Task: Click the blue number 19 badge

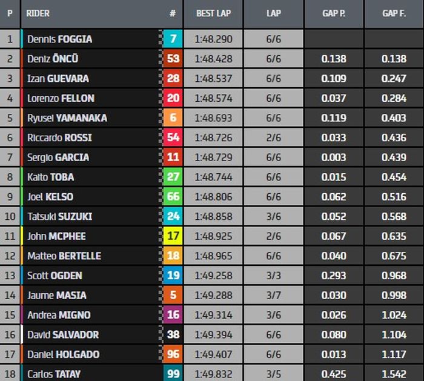Action: 173,276
